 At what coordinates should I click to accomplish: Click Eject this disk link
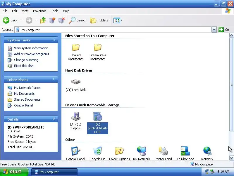[x=24, y=66]
